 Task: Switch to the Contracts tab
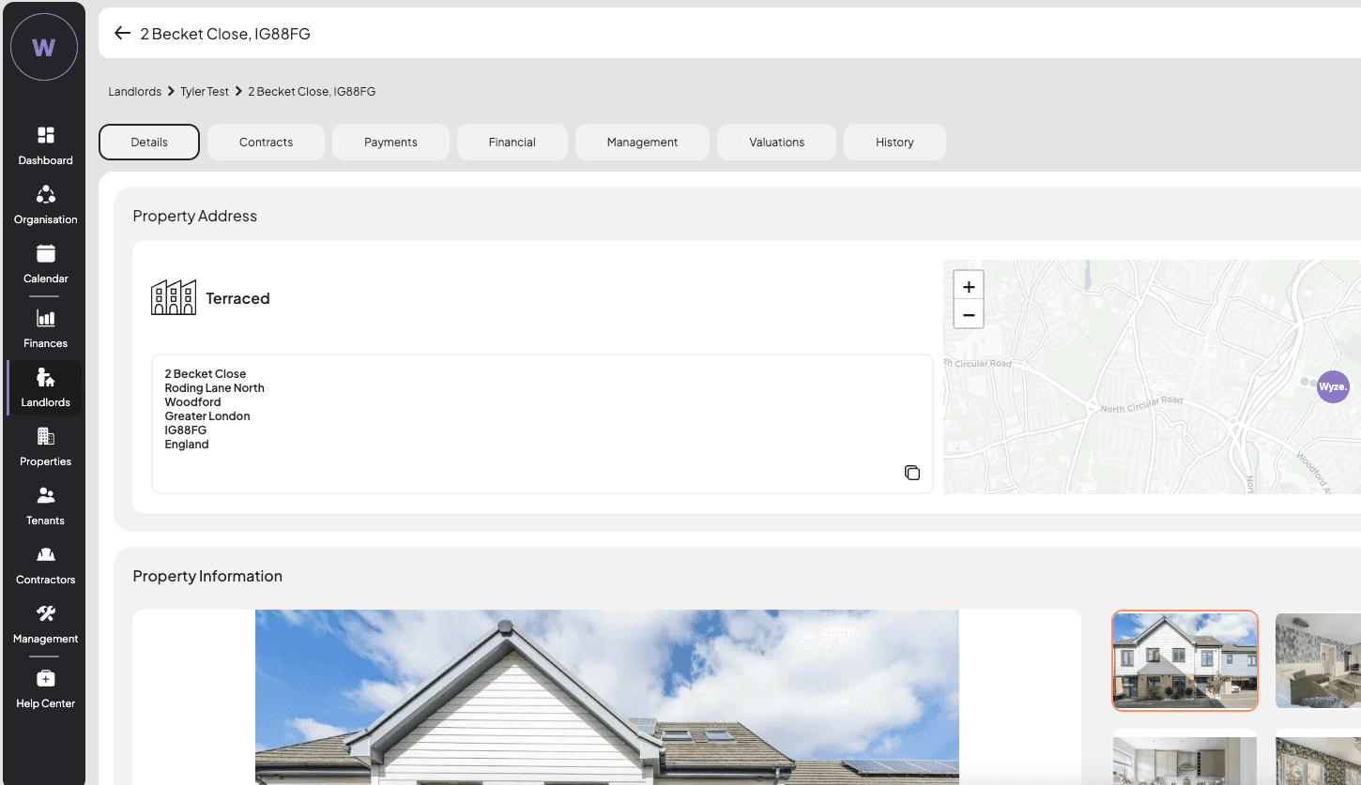pos(266,143)
